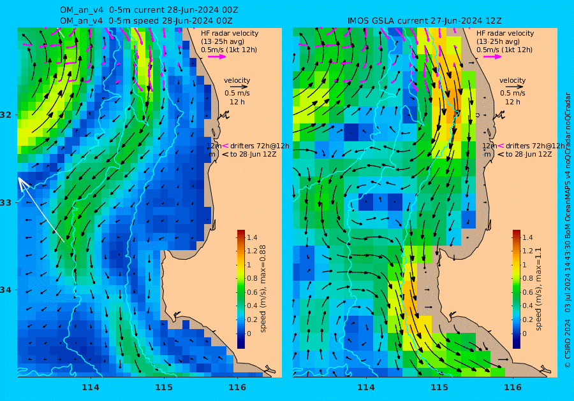Click latitude tick label '34'
The image size is (574, 401).
point(6,290)
